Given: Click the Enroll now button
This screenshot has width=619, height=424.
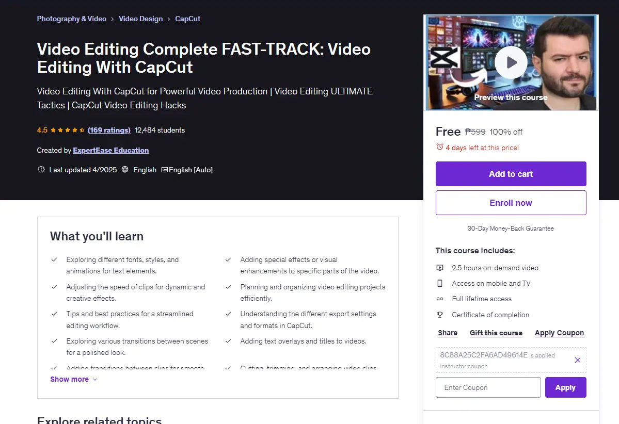Looking at the screenshot, I should 511,203.
